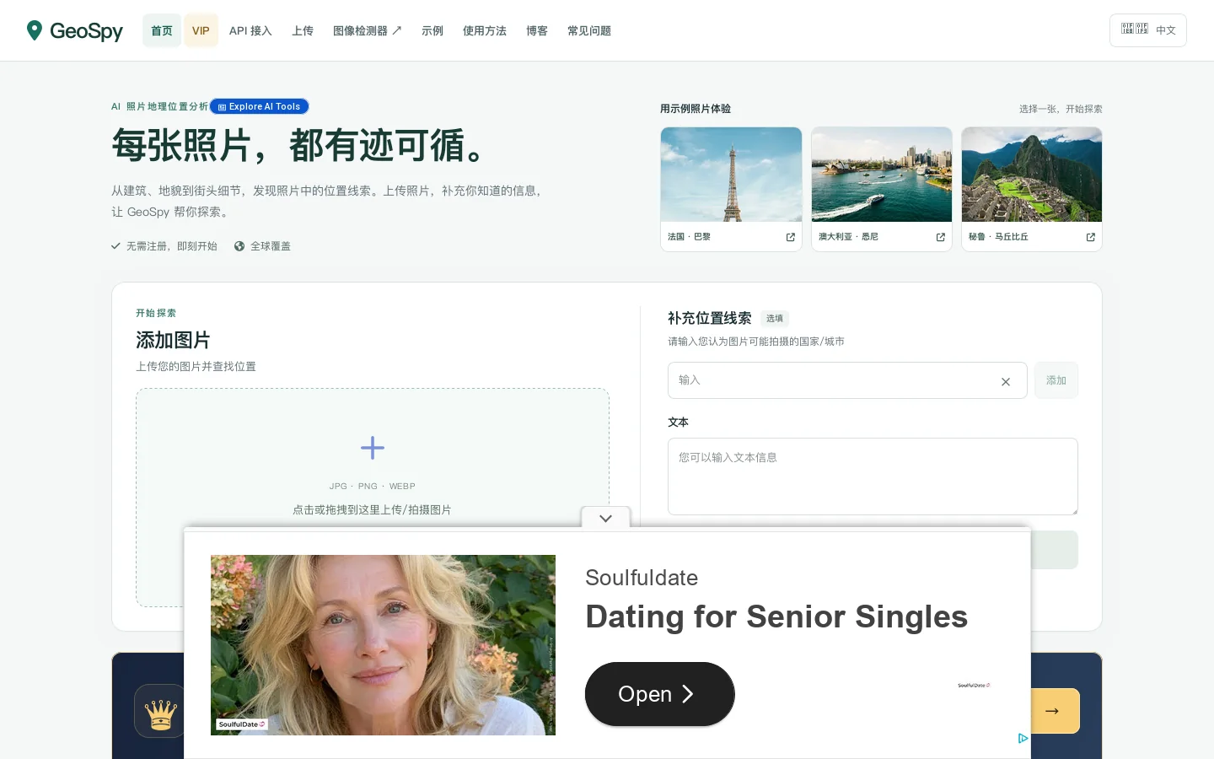Click the yellow arrow button
Screen dimensions: 1214x759
click(x=1054, y=711)
